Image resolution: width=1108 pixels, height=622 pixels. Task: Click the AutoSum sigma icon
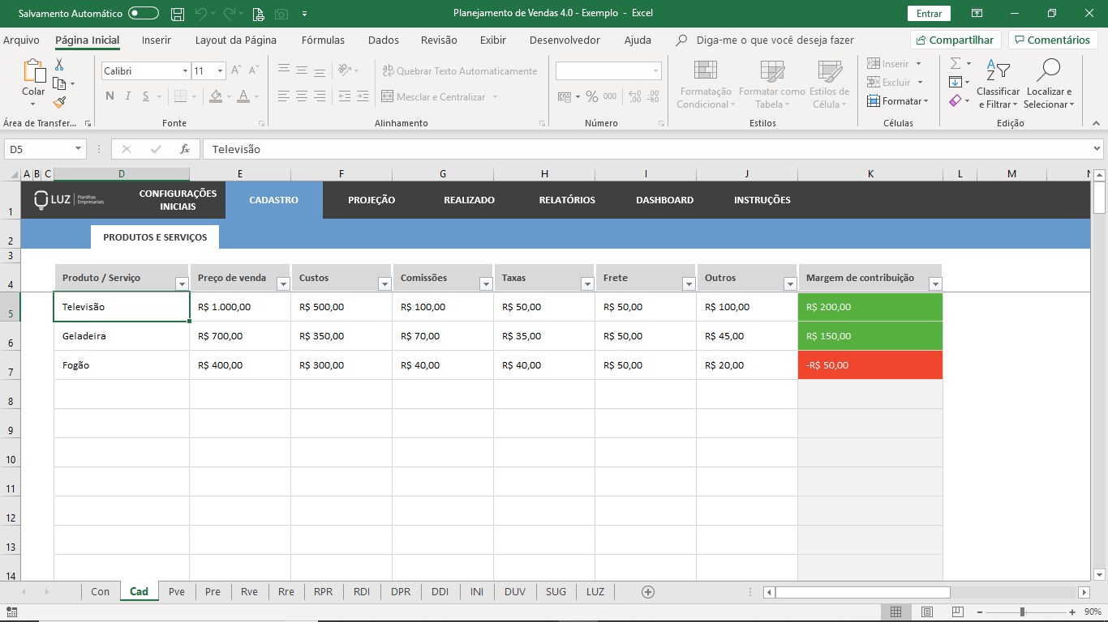[x=956, y=63]
